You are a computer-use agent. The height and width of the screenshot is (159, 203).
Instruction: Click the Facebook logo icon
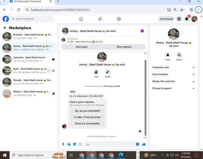point(6,19)
